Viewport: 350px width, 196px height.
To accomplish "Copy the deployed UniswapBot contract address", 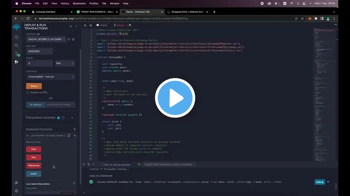I will [69, 136].
